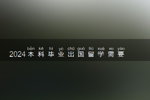Click the Chinese character 学
Screen dimensions: 150x100
pyautogui.click(x=101, y=54)
